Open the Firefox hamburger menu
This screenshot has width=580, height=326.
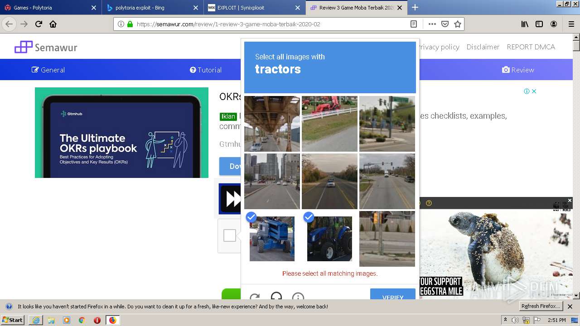click(x=571, y=24)
